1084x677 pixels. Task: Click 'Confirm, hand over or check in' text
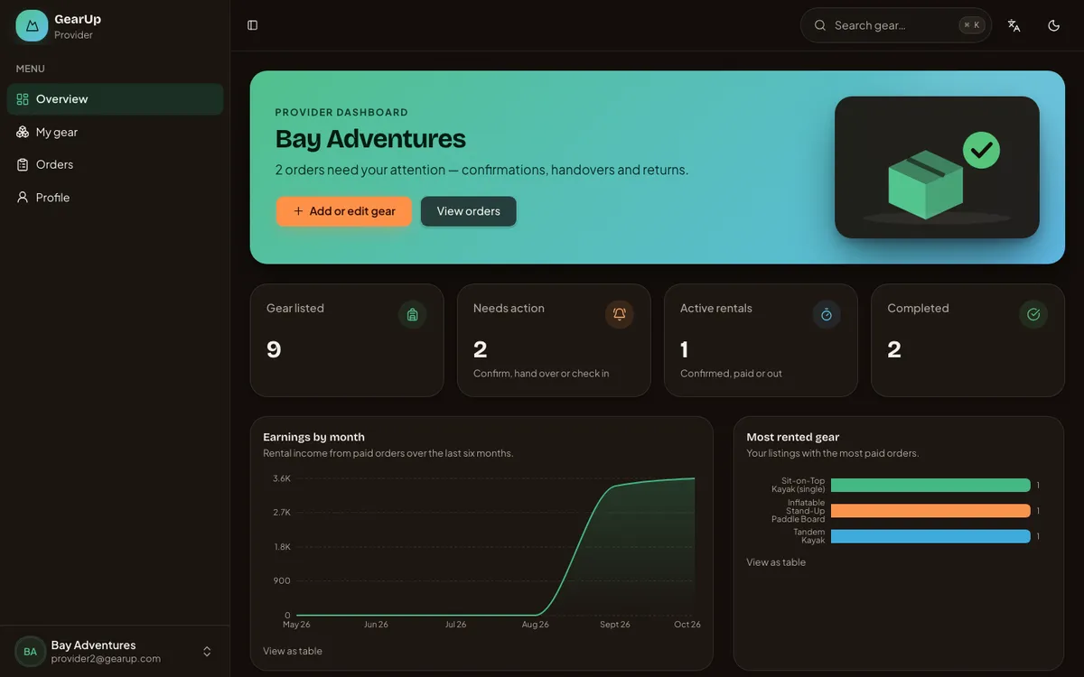pyautogui.click(x=541, y=374)
